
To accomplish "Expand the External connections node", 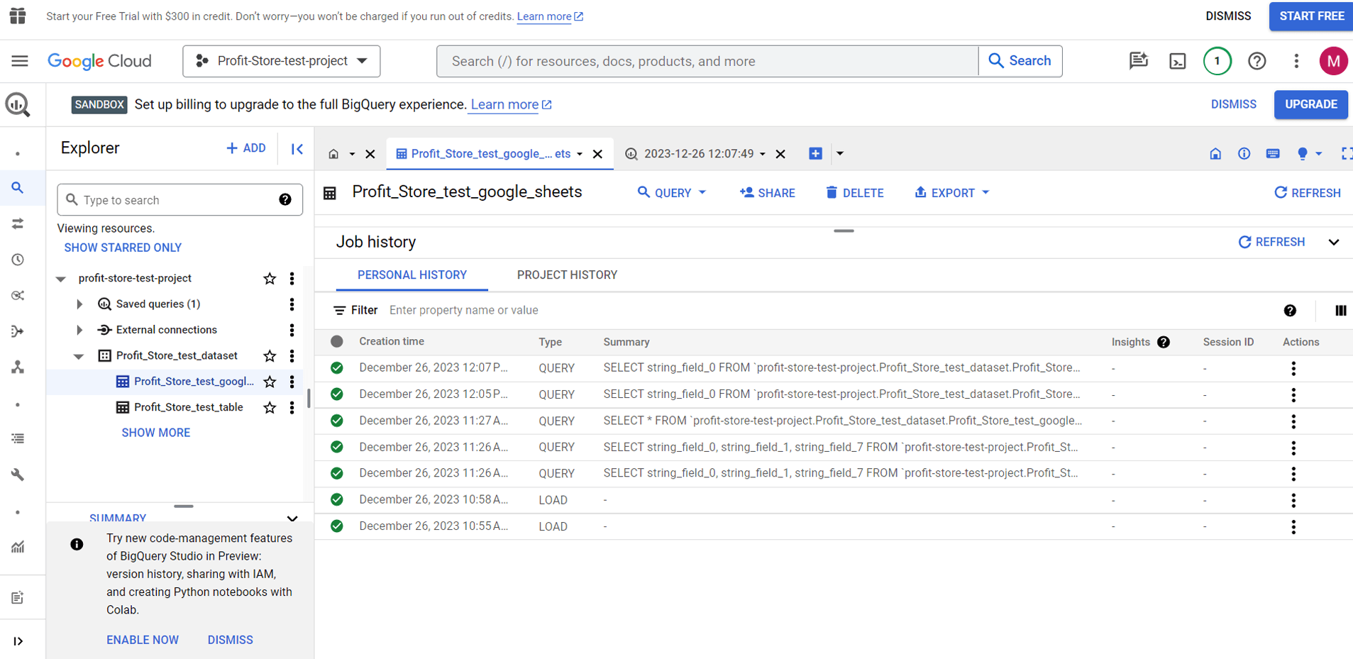I will pyautogui.click(x=79, y=330).
